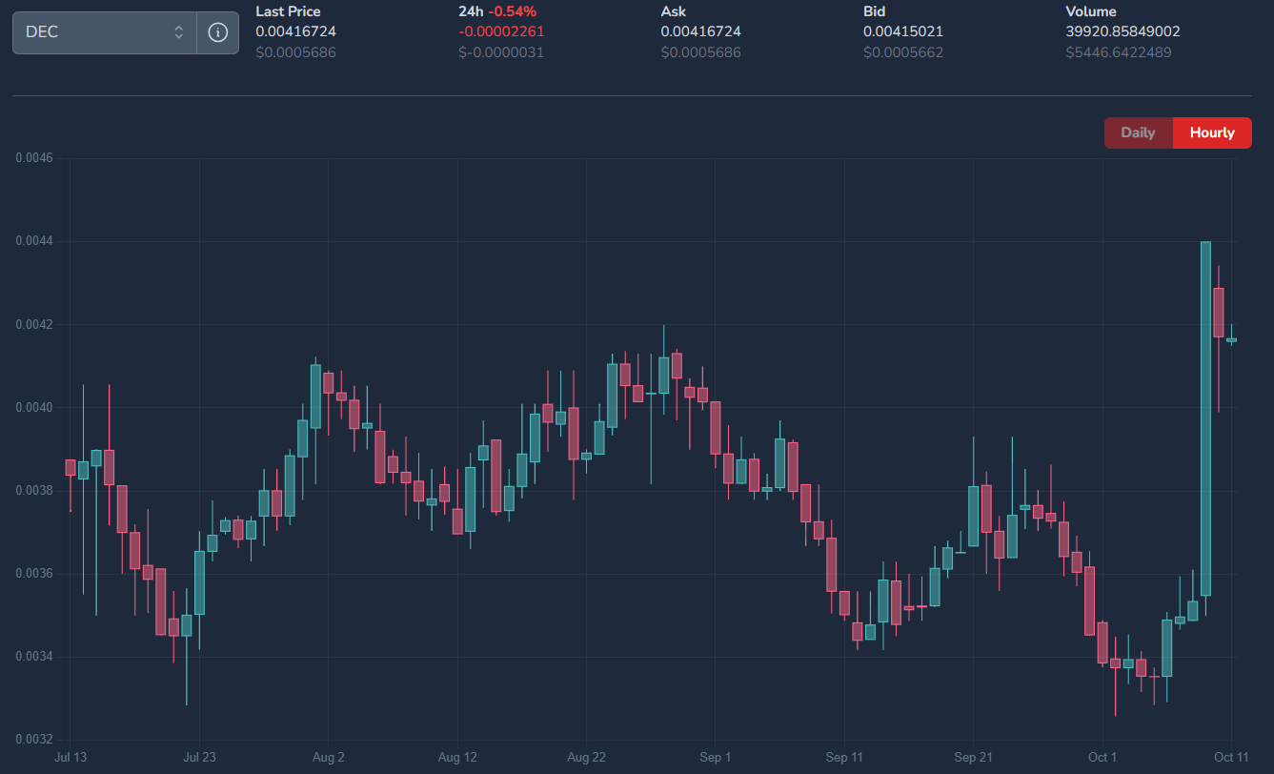The width and height of the screenshot is (1274, 774).
Task: Click the tallest green candlestick near Oct 11
Action: coord(1205,419)
